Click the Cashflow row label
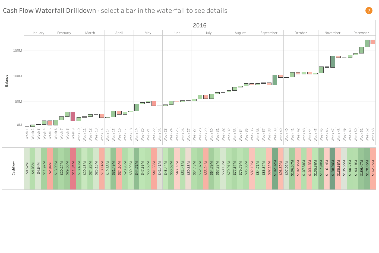The image size is (379, 253). pos(13,168)
